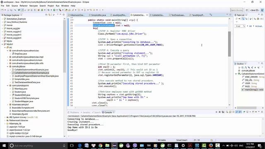
Task: Open the Debug button dropdown arrow
Action: click(x=51, y=10)
